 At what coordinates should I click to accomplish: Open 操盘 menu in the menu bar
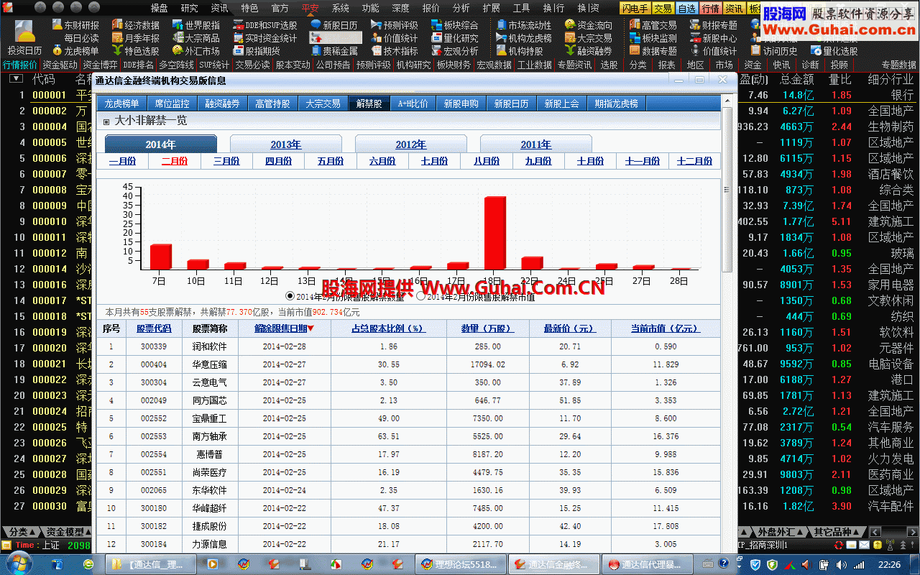pos(160,8)
